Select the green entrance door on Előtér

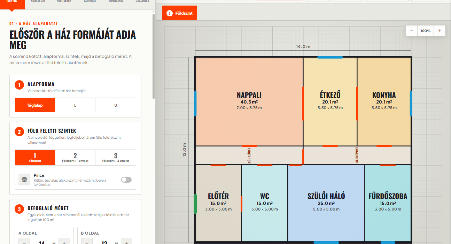pos(195,204)
